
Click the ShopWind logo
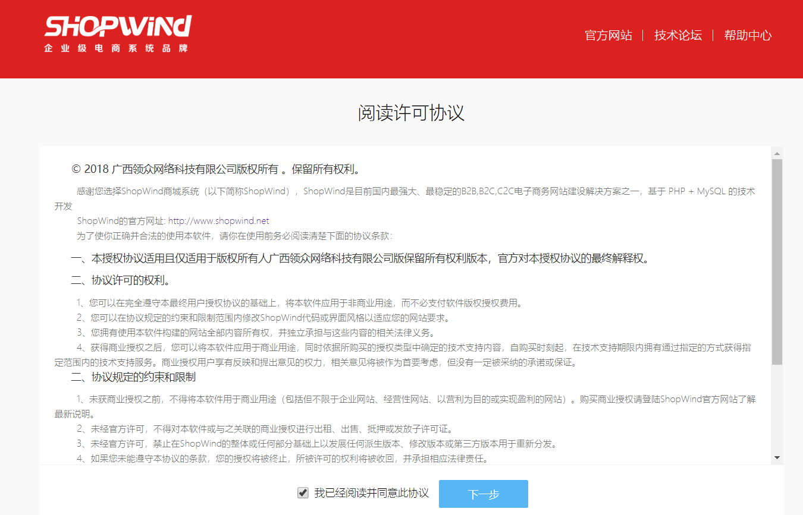click(118, 34)
